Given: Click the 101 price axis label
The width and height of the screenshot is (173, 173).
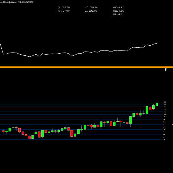Looking at the screenshot, I should (165, 117).
